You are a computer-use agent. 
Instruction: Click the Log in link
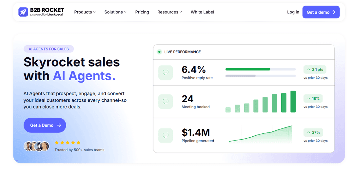click(293, 12)
